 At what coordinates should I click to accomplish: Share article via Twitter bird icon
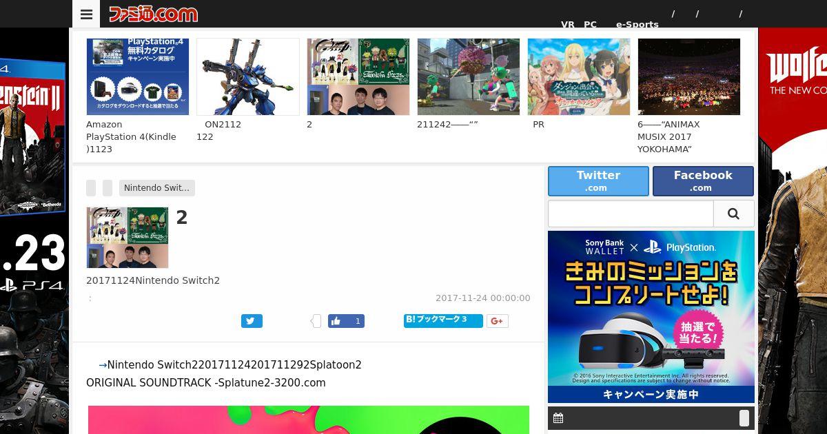pyautogui.click(x=252, y=321)
